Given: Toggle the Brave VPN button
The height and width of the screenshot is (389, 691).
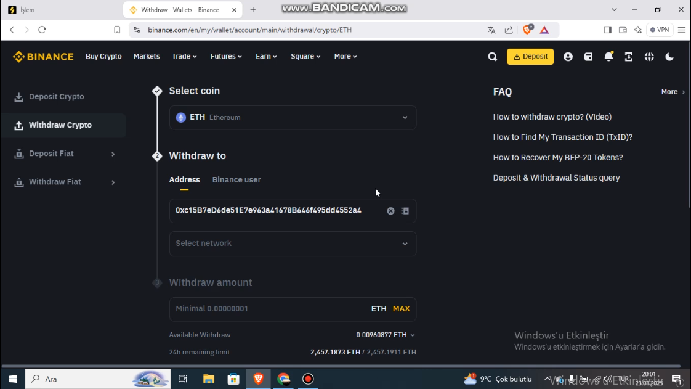Looking at the screenshot, I should point(660,30).
